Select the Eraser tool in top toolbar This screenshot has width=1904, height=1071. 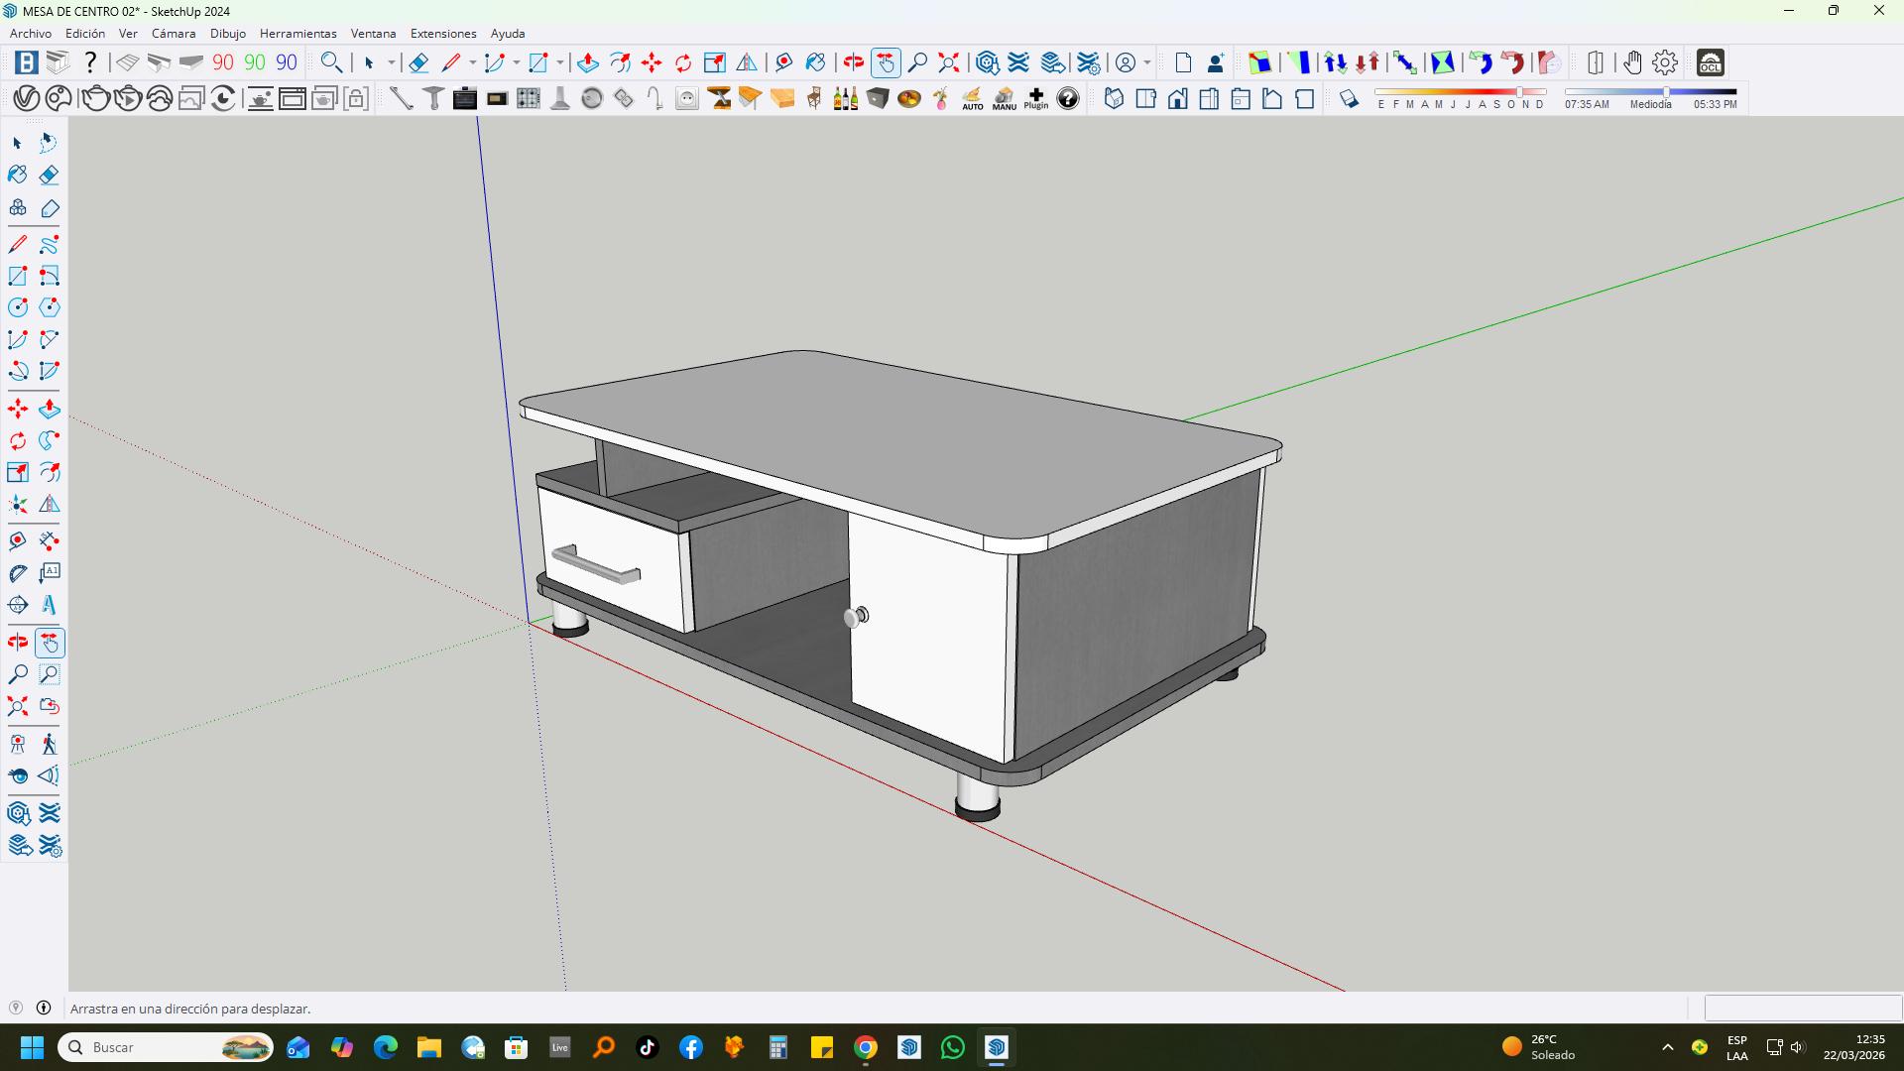click(418, 63)
